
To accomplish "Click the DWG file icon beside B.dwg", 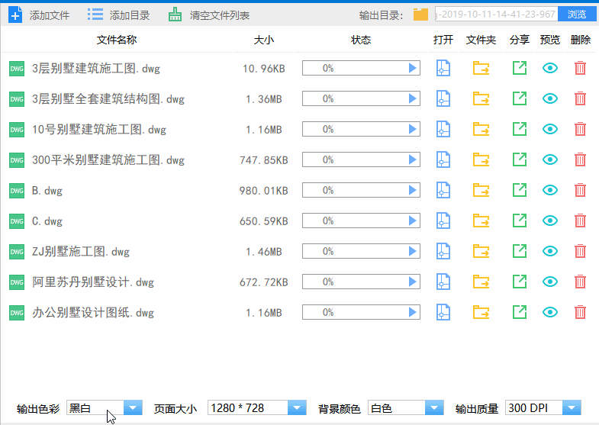I will (x=17, y=191).
